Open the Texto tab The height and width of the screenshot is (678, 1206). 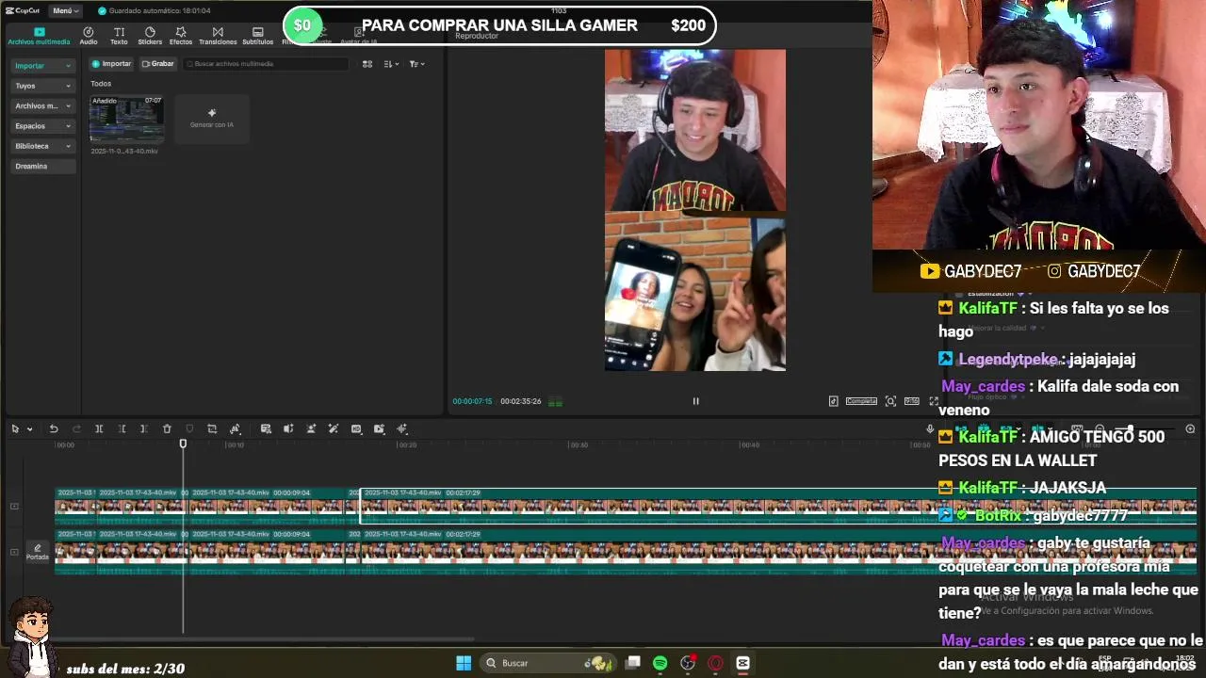[x=119, y=36]
